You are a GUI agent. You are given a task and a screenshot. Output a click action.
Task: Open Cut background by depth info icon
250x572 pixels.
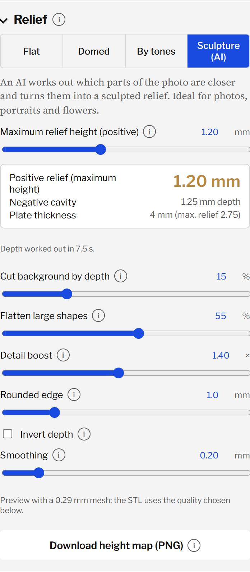(x=121, y=276)
